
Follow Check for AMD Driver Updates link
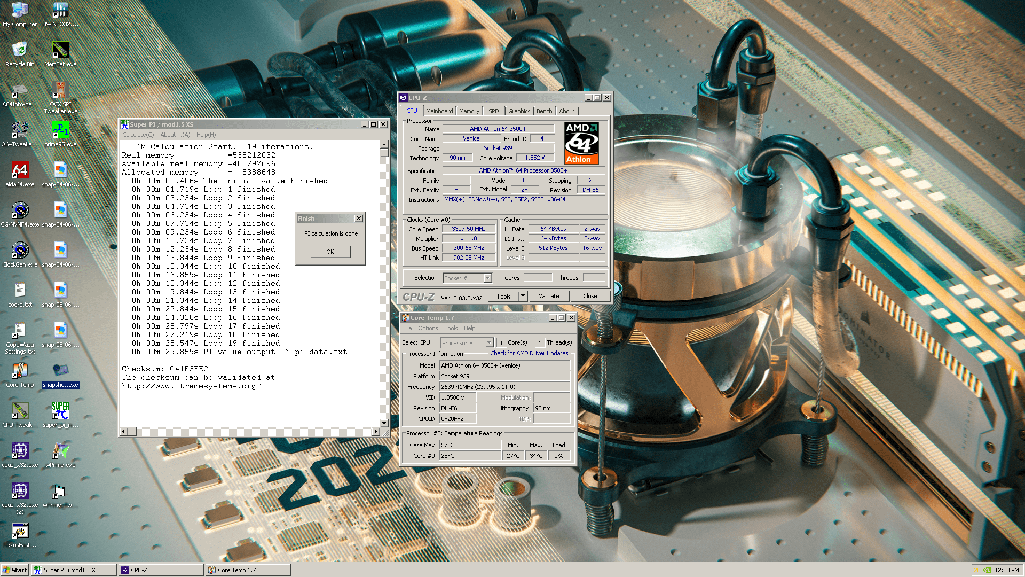coord(529,353)
